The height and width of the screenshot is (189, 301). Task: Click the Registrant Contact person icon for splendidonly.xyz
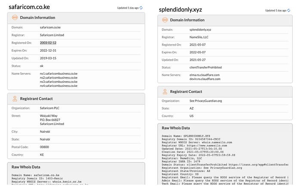[165, 91]
